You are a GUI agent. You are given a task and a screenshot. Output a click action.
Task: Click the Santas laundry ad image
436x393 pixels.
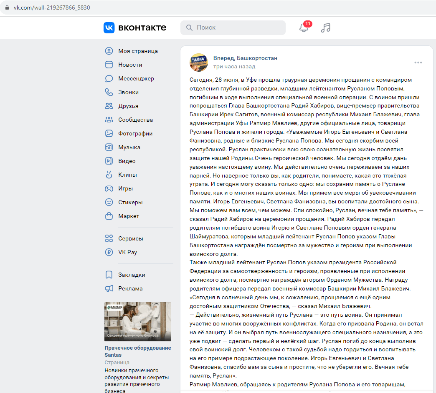137,321
